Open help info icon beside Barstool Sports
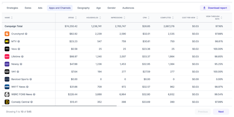The width and height of the screenshot is (234, 117). pyautogui.click(x=31, y=79)
